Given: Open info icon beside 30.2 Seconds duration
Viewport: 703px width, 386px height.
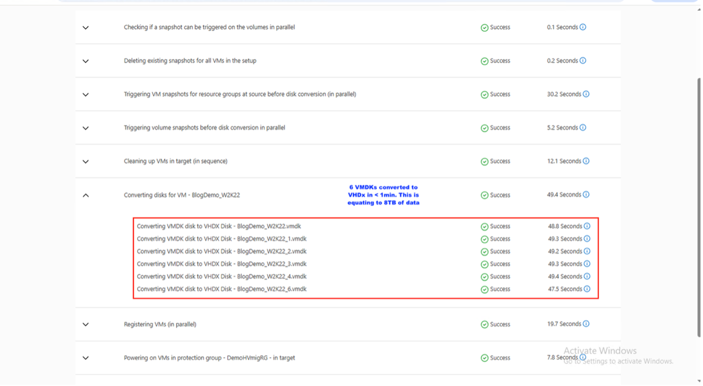Looking at the screenshot, I should 586,94.
